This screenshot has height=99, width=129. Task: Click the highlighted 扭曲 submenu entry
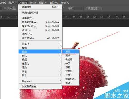click(40, 52)
